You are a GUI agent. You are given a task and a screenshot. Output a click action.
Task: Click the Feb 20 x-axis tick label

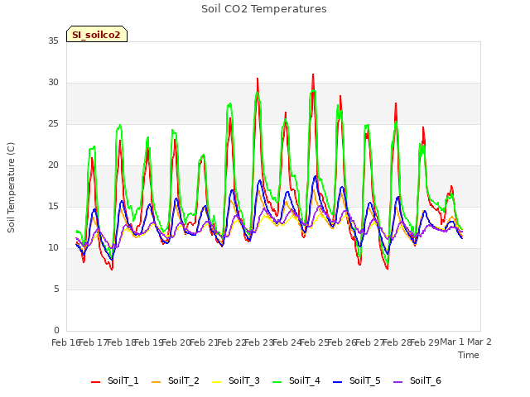(176, 342)
